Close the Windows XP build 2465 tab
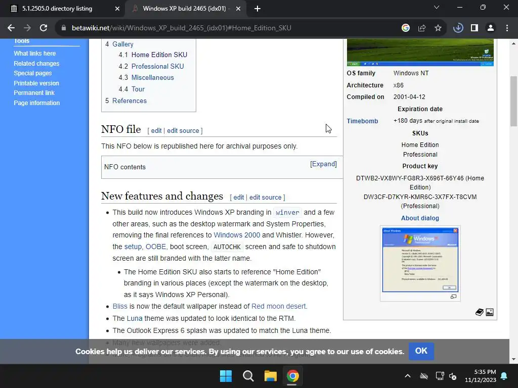This screenshot has height=388, width=518. click(x=238, y=9)
